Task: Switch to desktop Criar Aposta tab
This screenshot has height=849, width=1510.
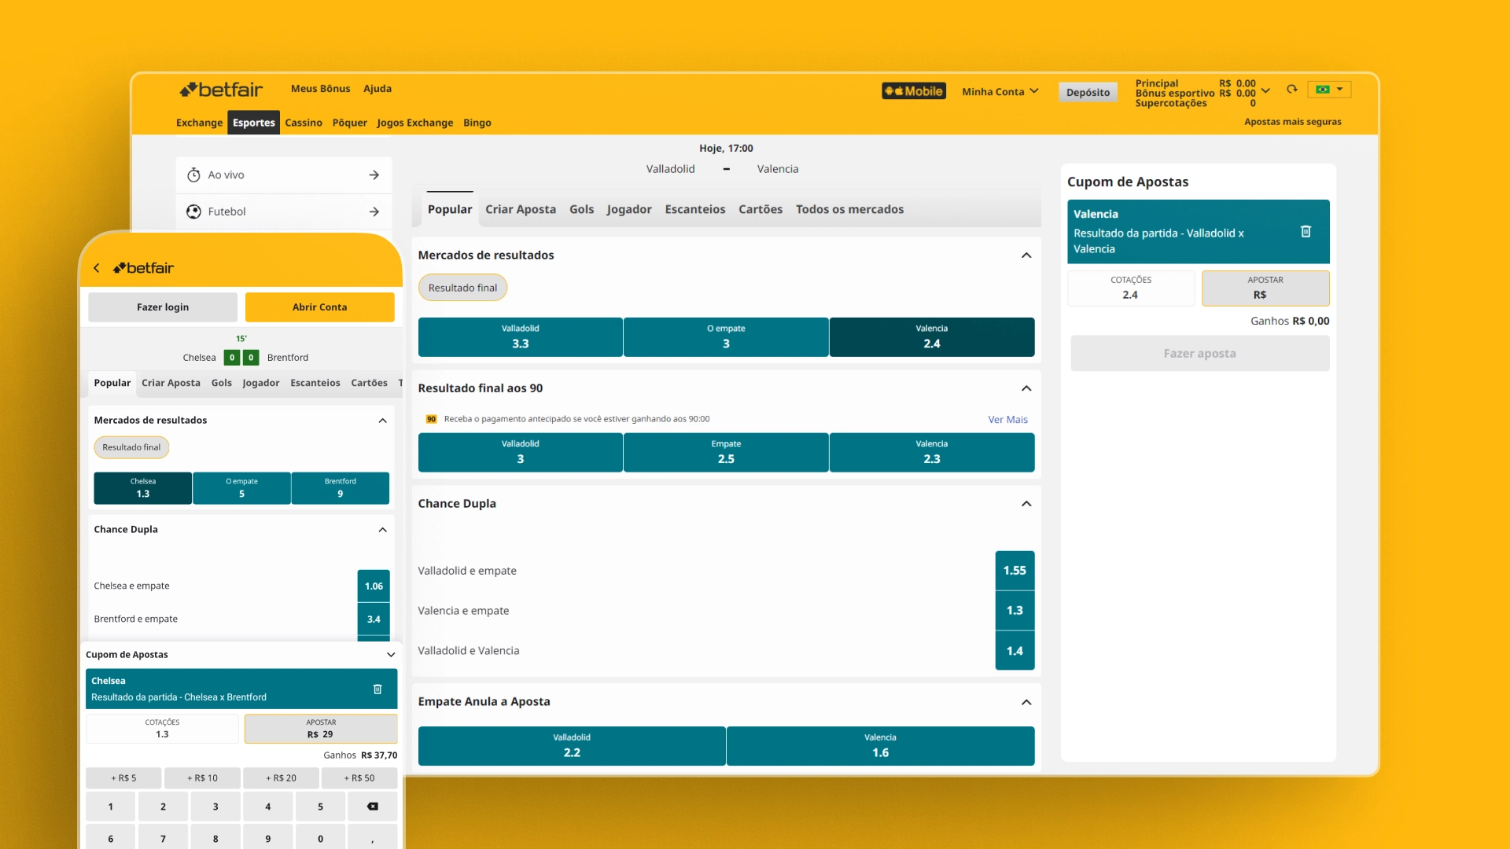Action: tap(521, 209)
